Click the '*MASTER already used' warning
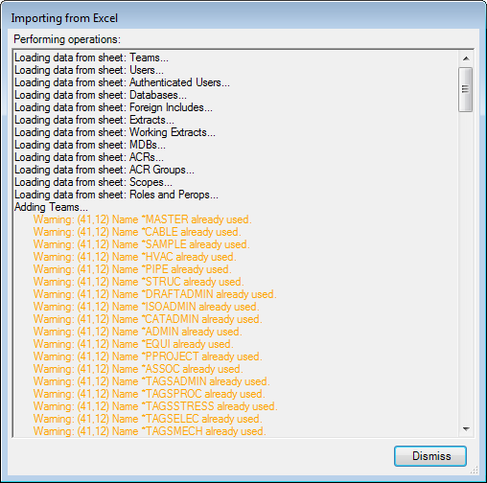Screen dimensions: 487x483 [x=143, y=219]
